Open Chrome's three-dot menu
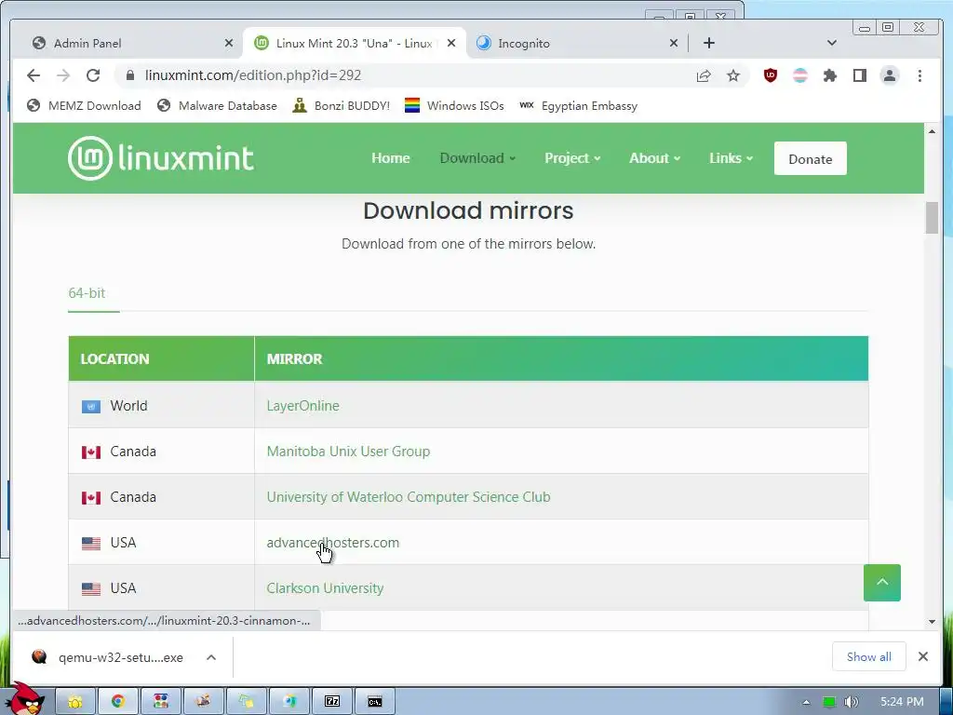 (919, 75)
